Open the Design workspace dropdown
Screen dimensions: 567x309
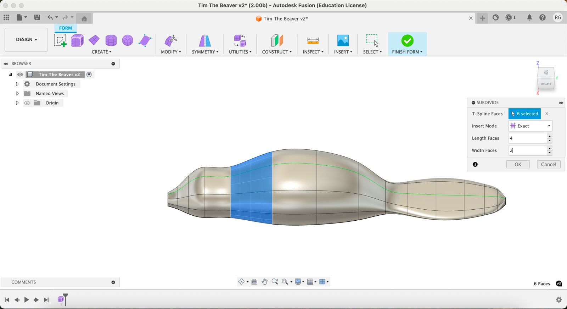[26, 40]
